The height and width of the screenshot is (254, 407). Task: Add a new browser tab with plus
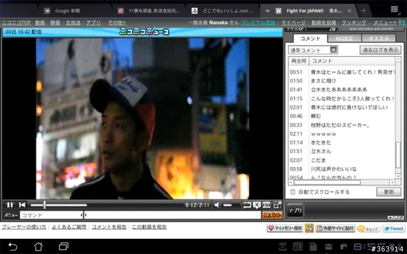pos(363,11)
